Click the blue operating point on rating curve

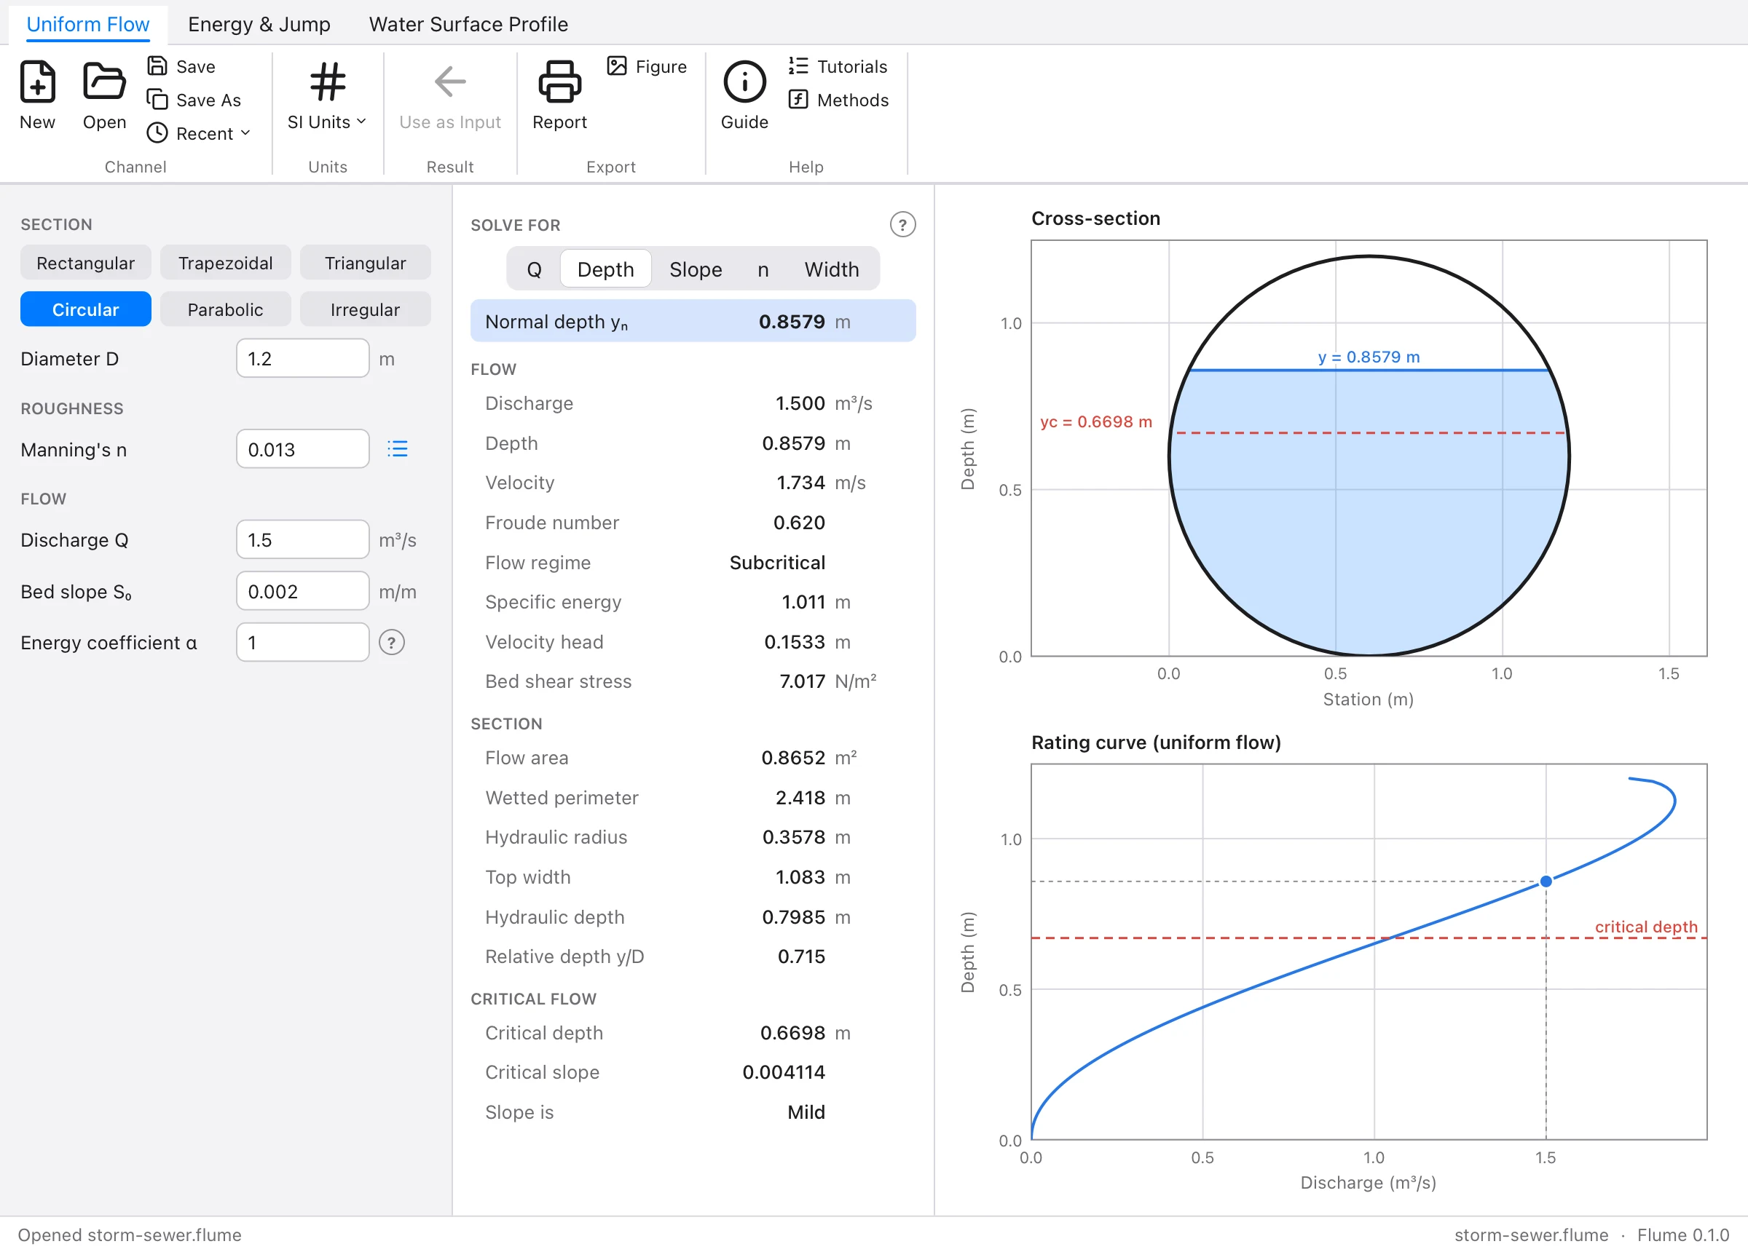click(1546, 882)
